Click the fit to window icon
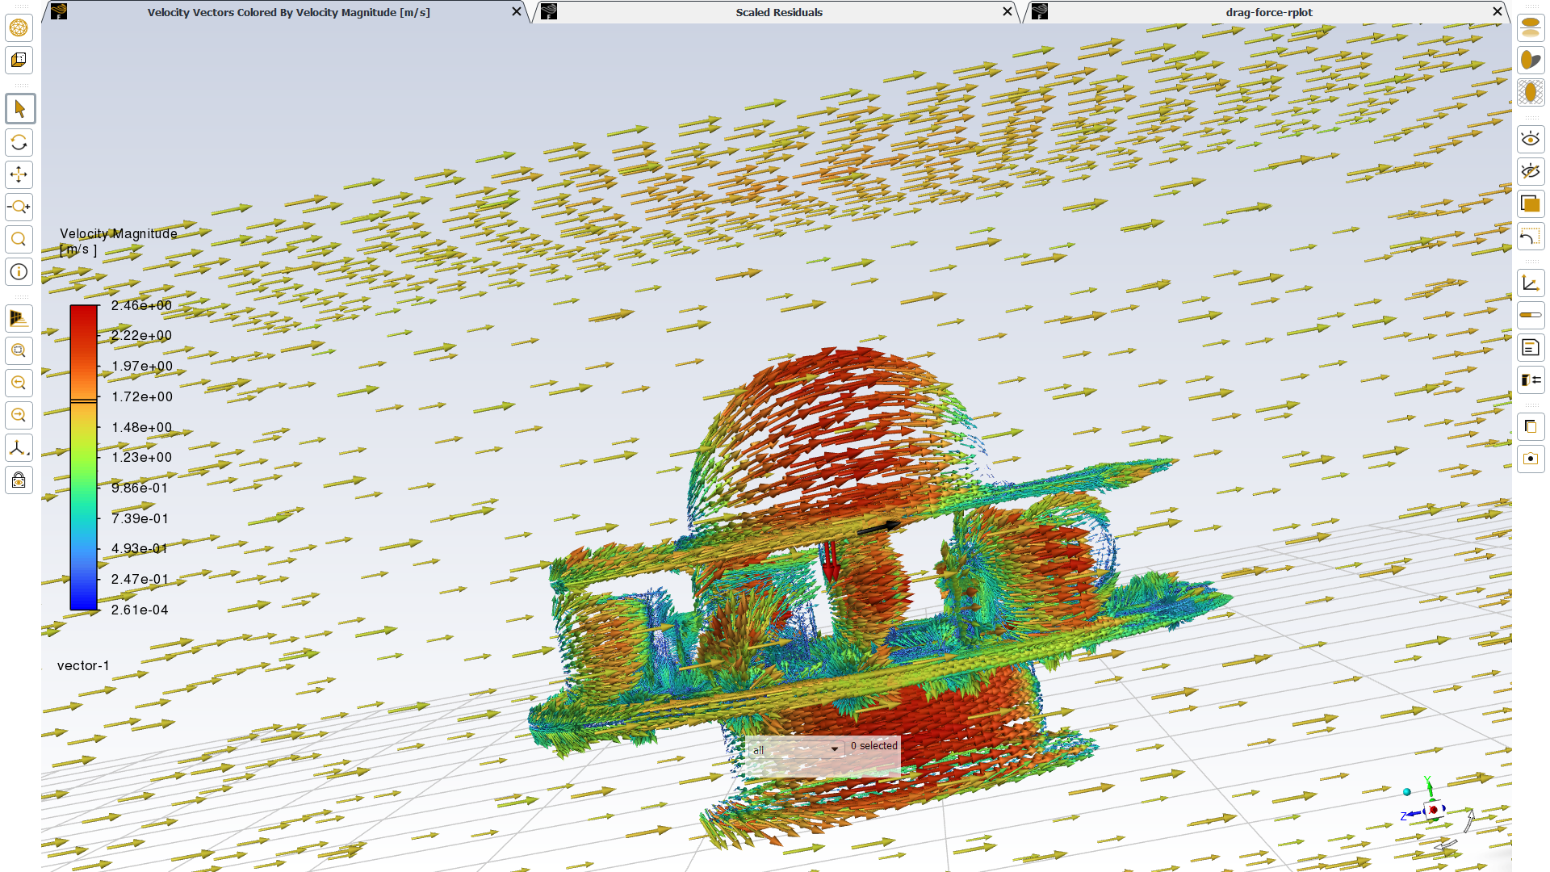The height and width of the screenshot is (872, 1550). 19,350
